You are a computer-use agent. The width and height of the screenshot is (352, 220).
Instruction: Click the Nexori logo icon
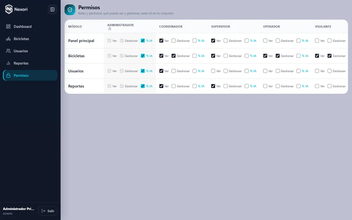tap(9, 9)
